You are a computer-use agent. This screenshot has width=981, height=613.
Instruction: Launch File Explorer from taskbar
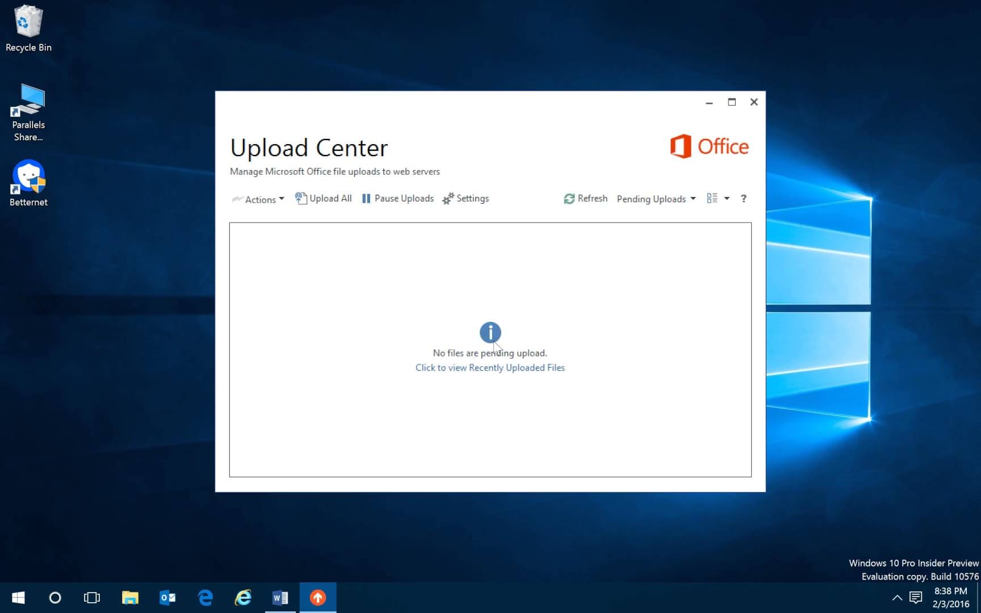[130, 598]
